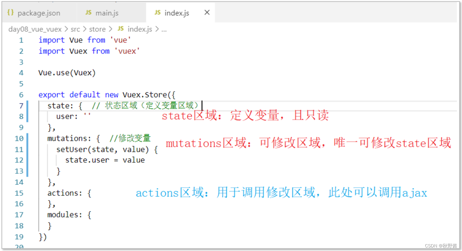Open the src breadcrumb dropdown
Screen dimensions: 462x251
75,29
